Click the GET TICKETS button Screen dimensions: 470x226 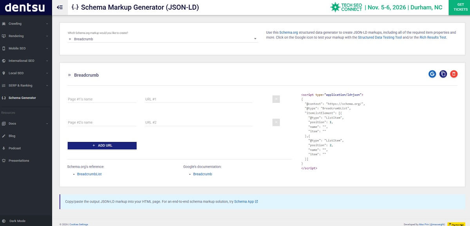tap(459, 7)
